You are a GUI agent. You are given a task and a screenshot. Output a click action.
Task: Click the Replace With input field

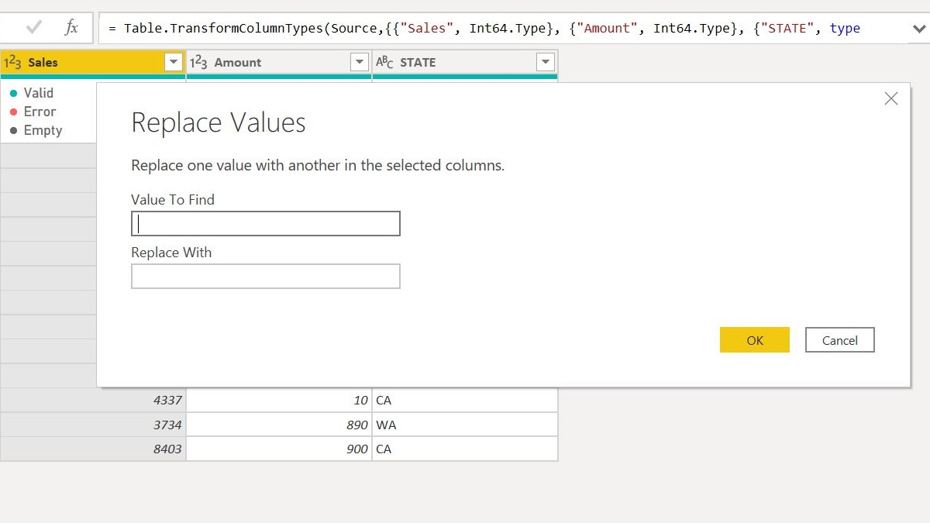[265, 276]
